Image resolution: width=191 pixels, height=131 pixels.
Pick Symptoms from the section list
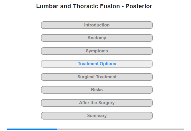pyautogui.click(x=97, y=51)
